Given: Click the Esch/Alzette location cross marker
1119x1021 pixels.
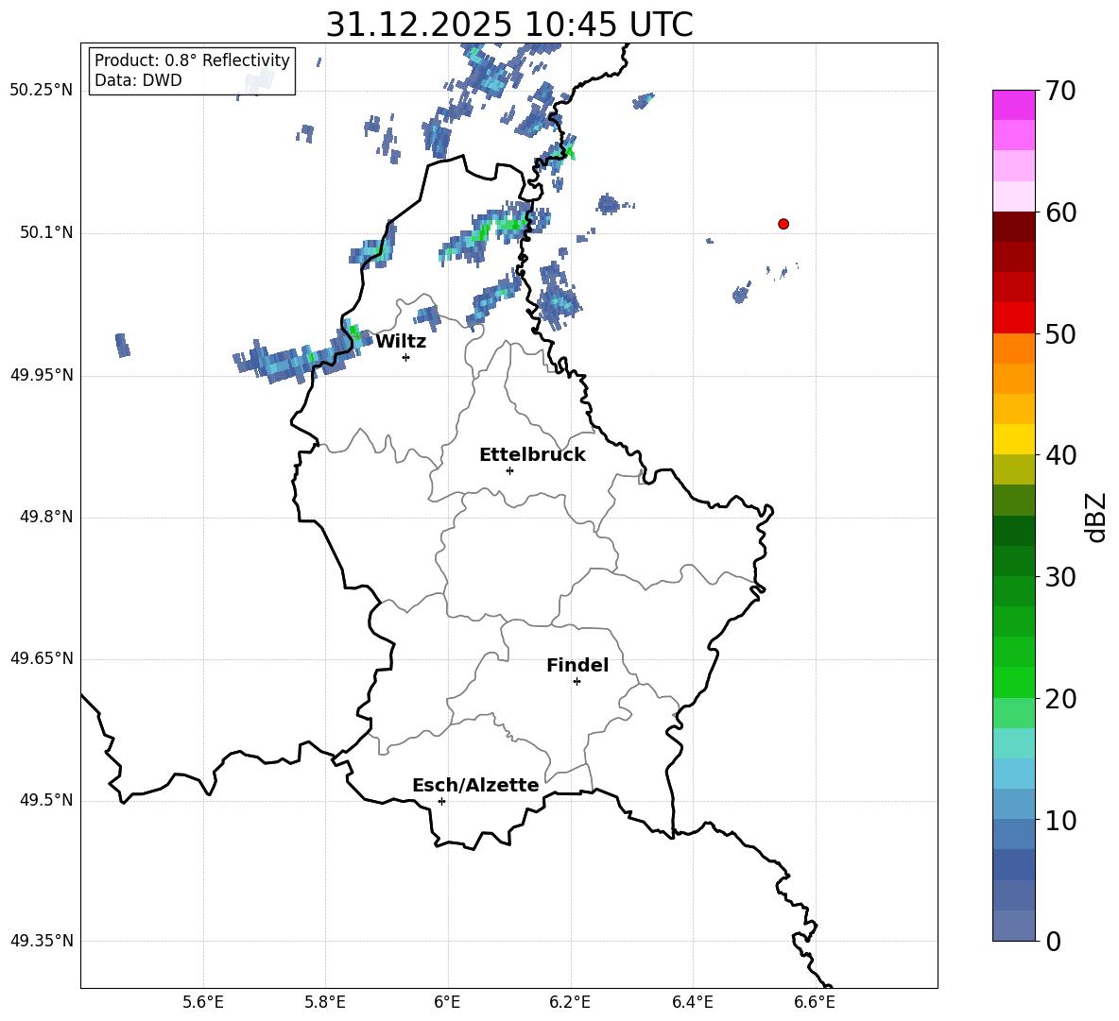Looking at the screenshot, I should (x=441, y=801).
